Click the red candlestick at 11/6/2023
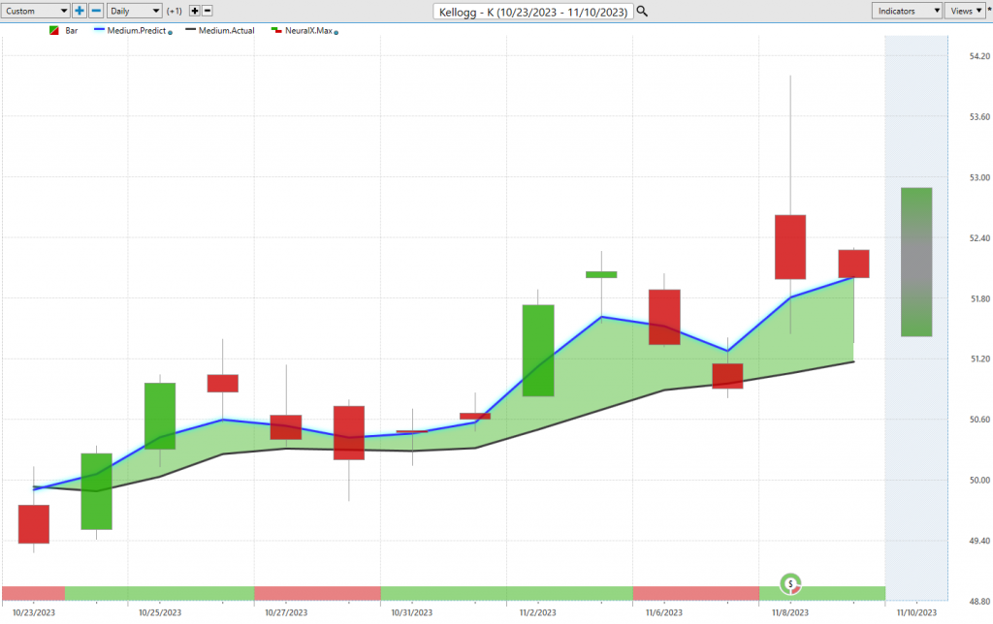The height and width of the screenshot is (624, 993). [x=664, y=317]
